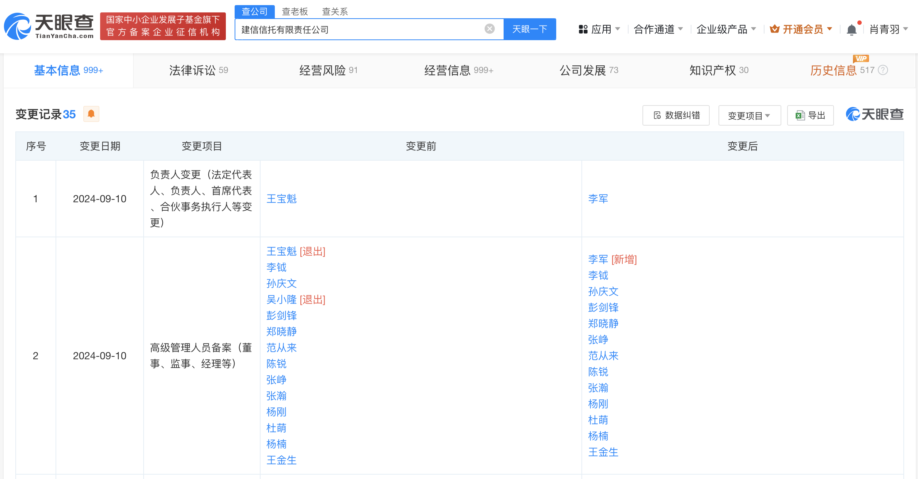Open the notification bell icon
This screenshot has width=918, height=479.
pyautogui.click(x=851, y=29)
